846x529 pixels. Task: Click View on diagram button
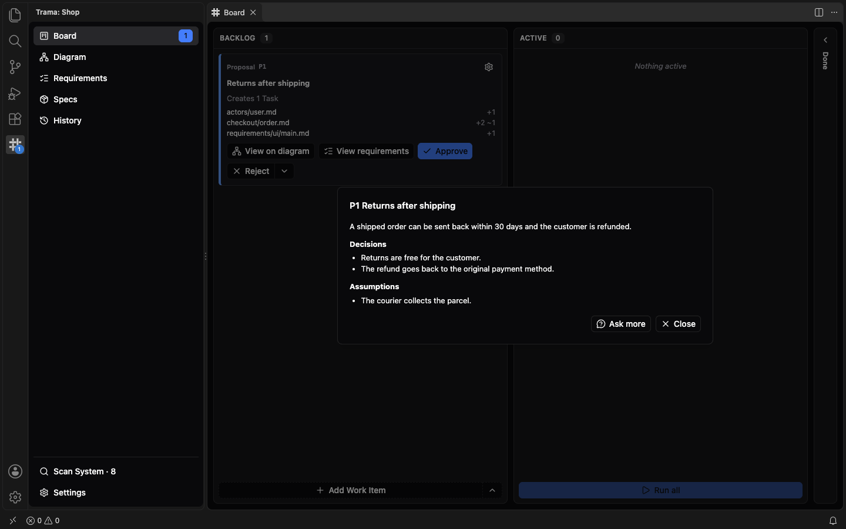(271, 151)
